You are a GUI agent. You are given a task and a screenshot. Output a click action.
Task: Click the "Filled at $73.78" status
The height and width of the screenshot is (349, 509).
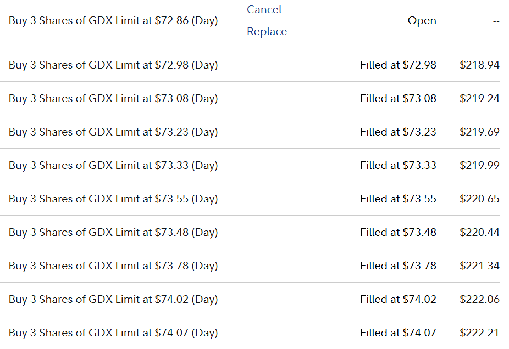[x=398, y=266]
